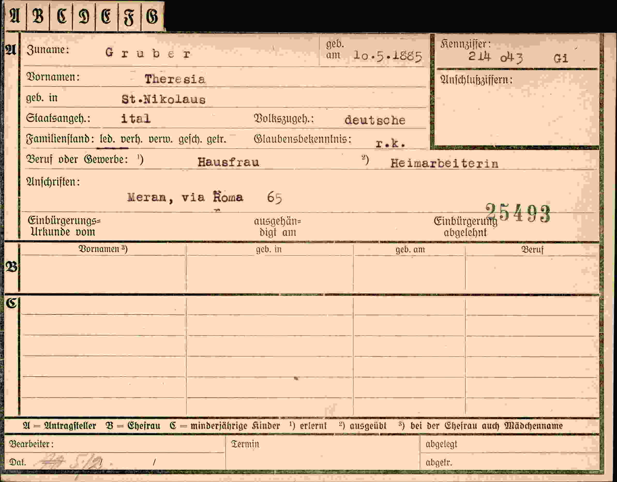The height and width of the screenshot is (482, 617).
Task: Click the 'Kennziffer:' label
Action: (x=465, y=44)
